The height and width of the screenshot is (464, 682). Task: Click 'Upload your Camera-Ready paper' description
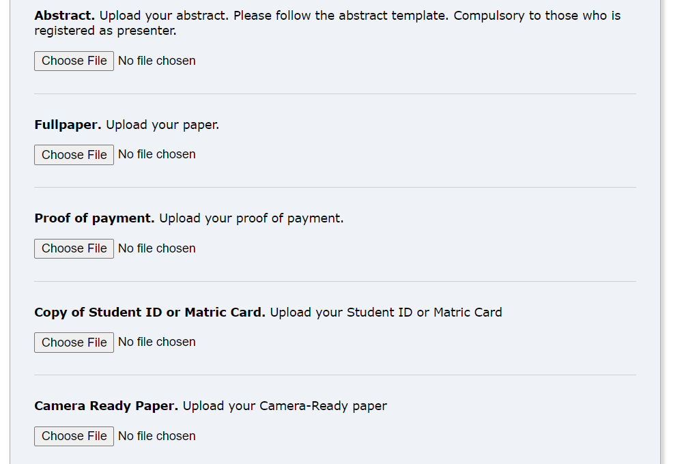coord(285,406)
